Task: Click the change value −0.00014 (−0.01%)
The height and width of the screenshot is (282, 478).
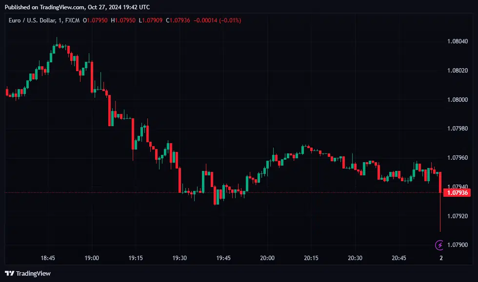Action: point(218,20)
